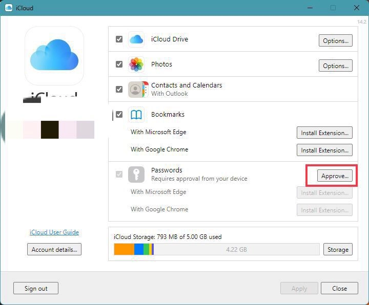The height and width of the screenshot is (305, 369).
Task: Click the Approve button for Passwords
Action: click(335, 176)
